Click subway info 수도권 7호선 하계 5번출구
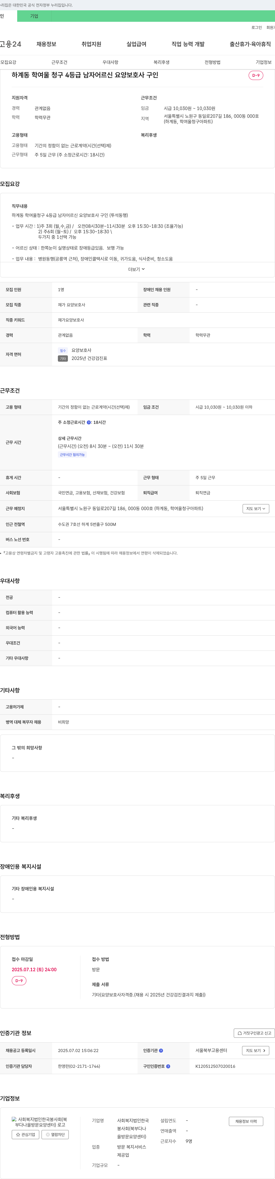 [87, 524]
